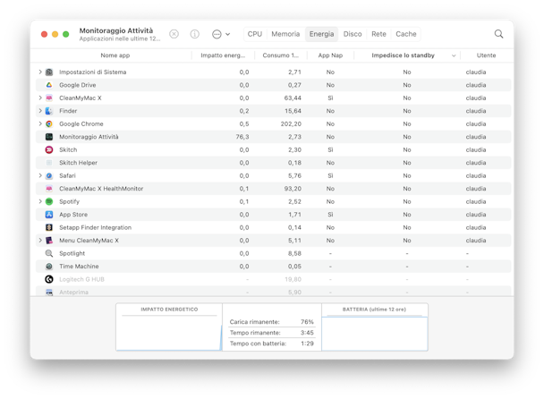Sort by Nome app column header
The image size is (544, 399).
point(115,55)
